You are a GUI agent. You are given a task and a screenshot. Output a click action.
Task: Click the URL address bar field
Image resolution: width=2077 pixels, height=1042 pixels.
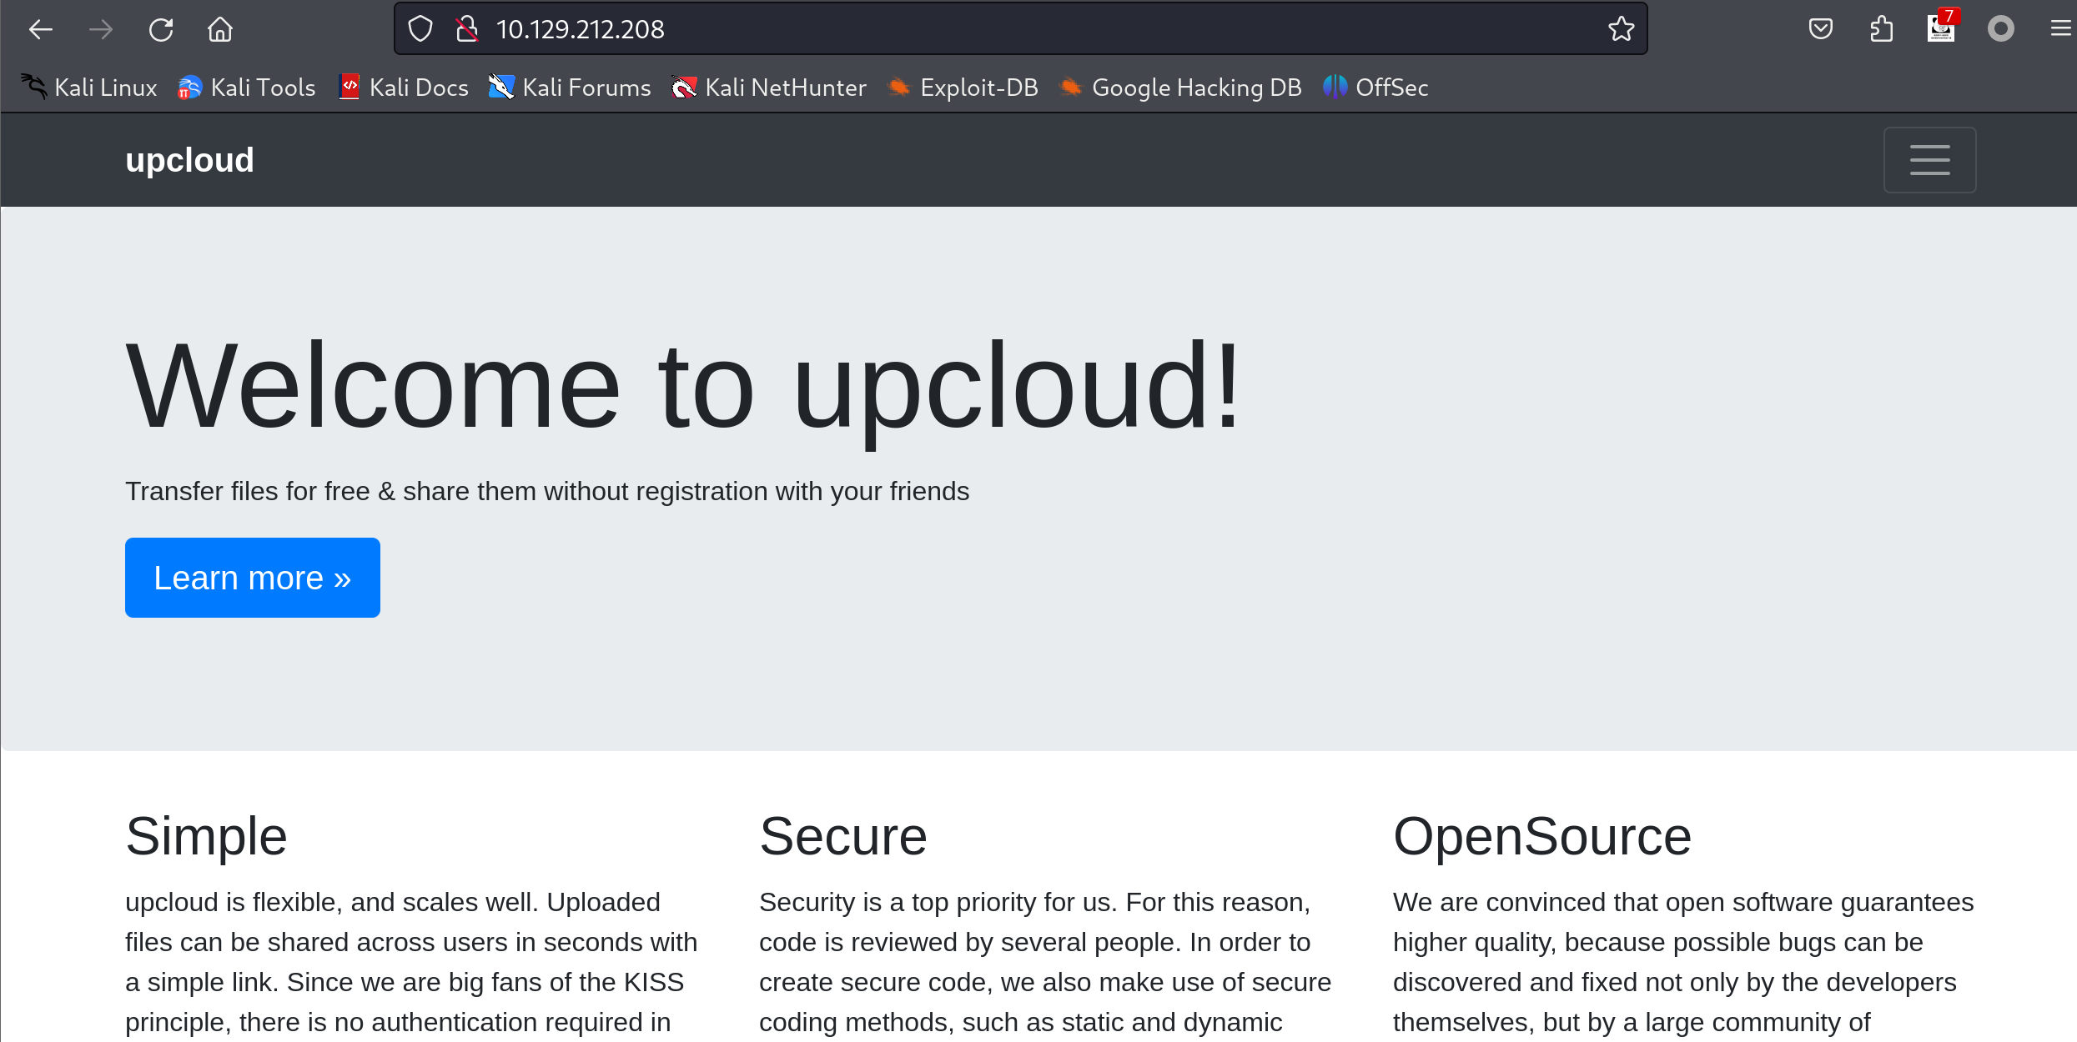point(1001,29)
